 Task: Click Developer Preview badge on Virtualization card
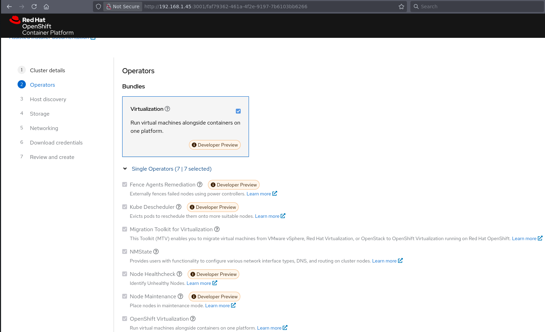[215, 145]
